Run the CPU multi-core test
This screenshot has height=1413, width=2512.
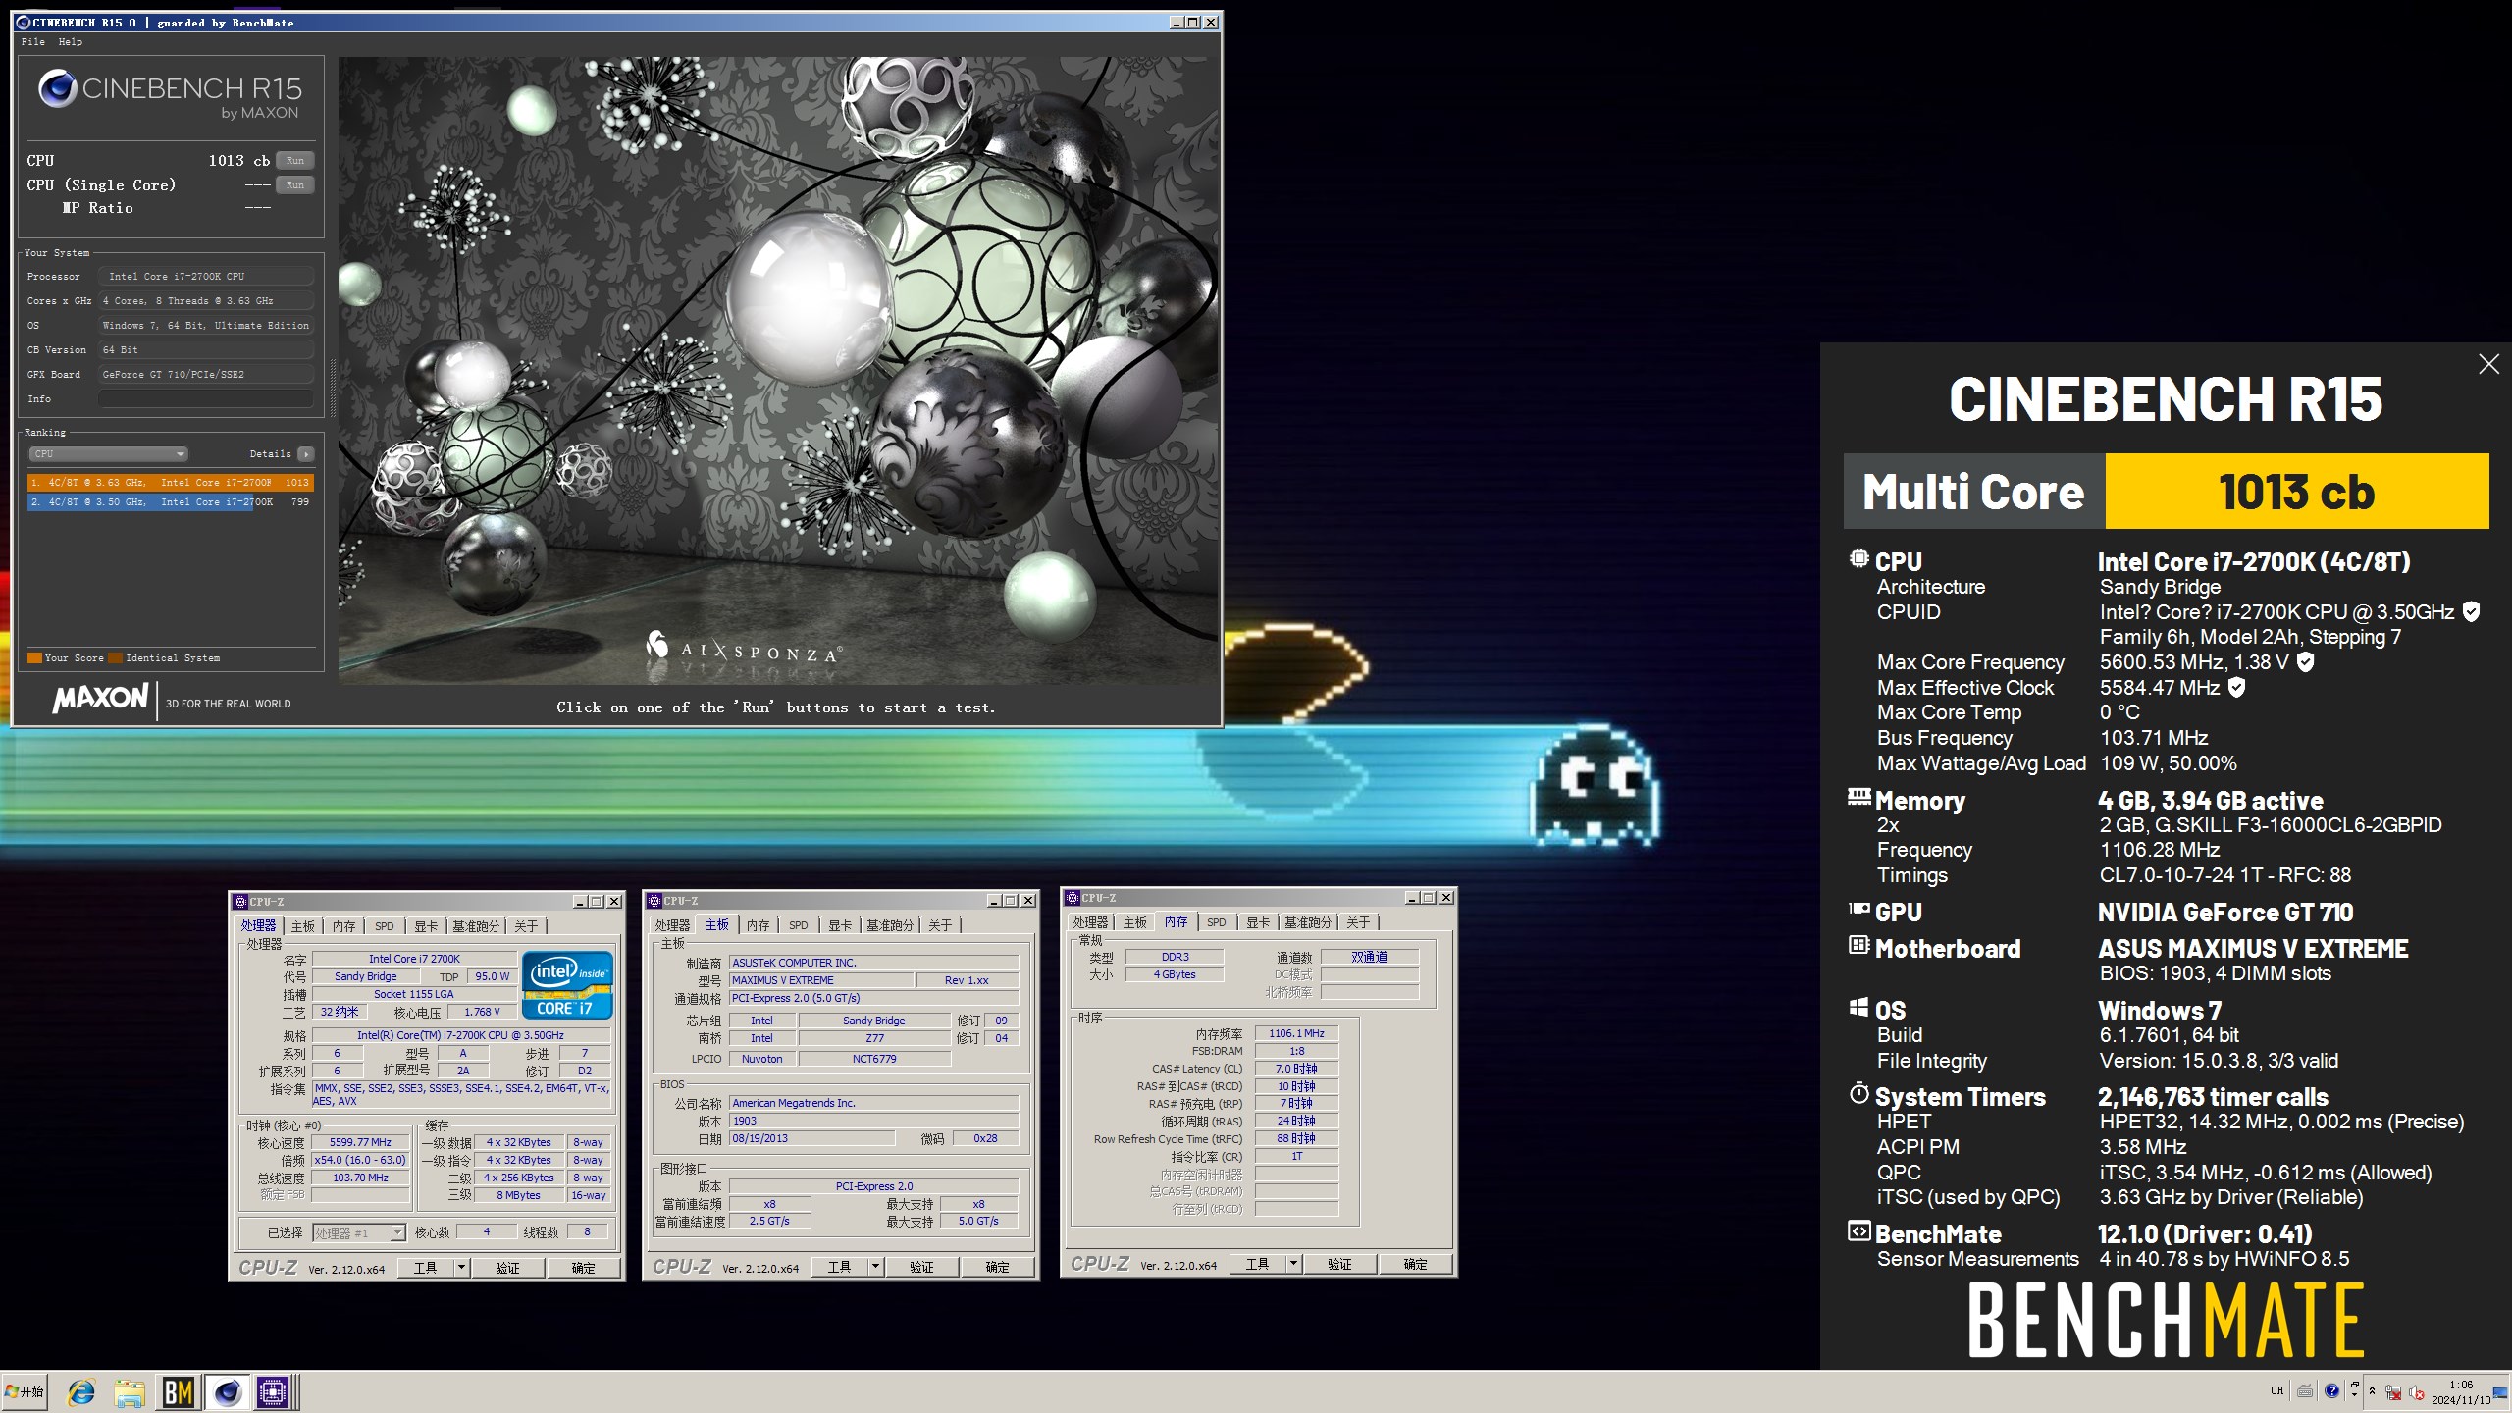(x=294, y=160)
